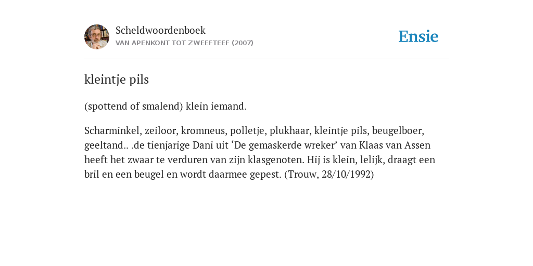Viewport: 533px width, 266px height.
Task: Select the 'kleintje pils' heading
Action: 117,79
